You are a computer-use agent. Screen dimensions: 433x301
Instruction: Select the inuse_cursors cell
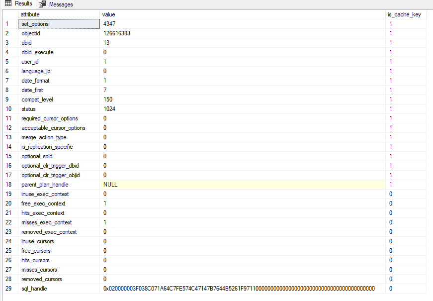pos(59,241)
